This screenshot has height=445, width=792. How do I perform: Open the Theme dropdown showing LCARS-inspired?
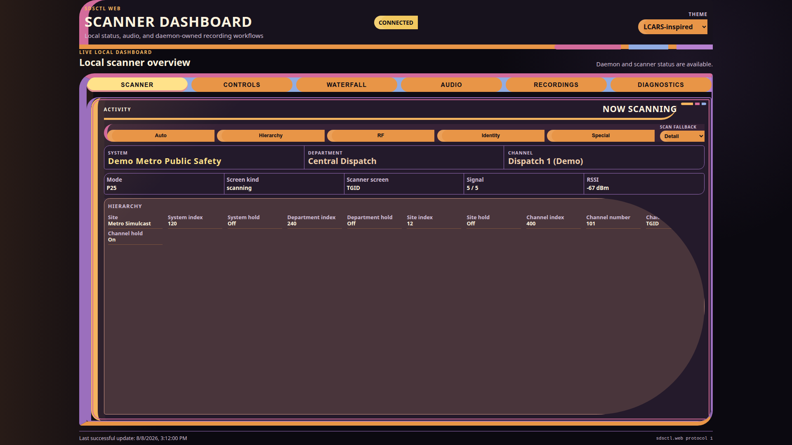[672, 27]
